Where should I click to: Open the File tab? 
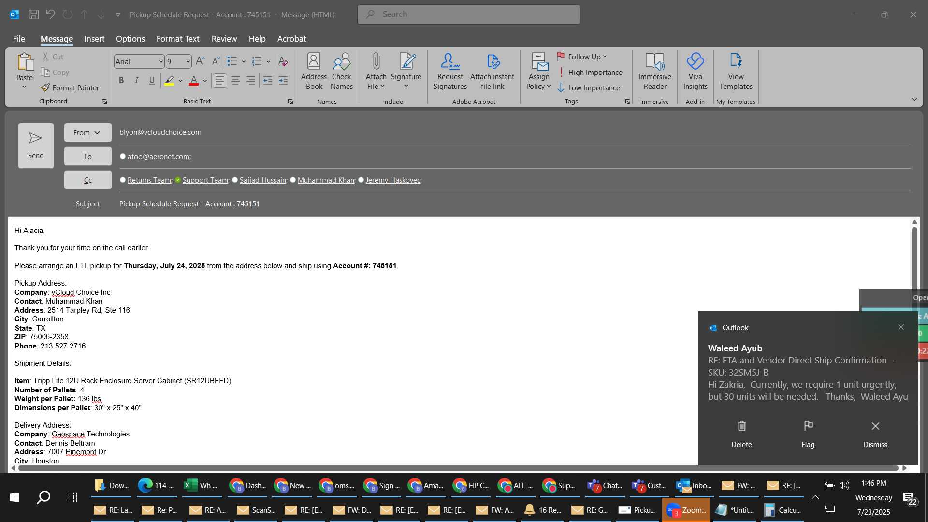tap(19, 39)
